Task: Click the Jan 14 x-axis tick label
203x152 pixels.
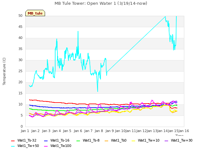Action: 162,131
